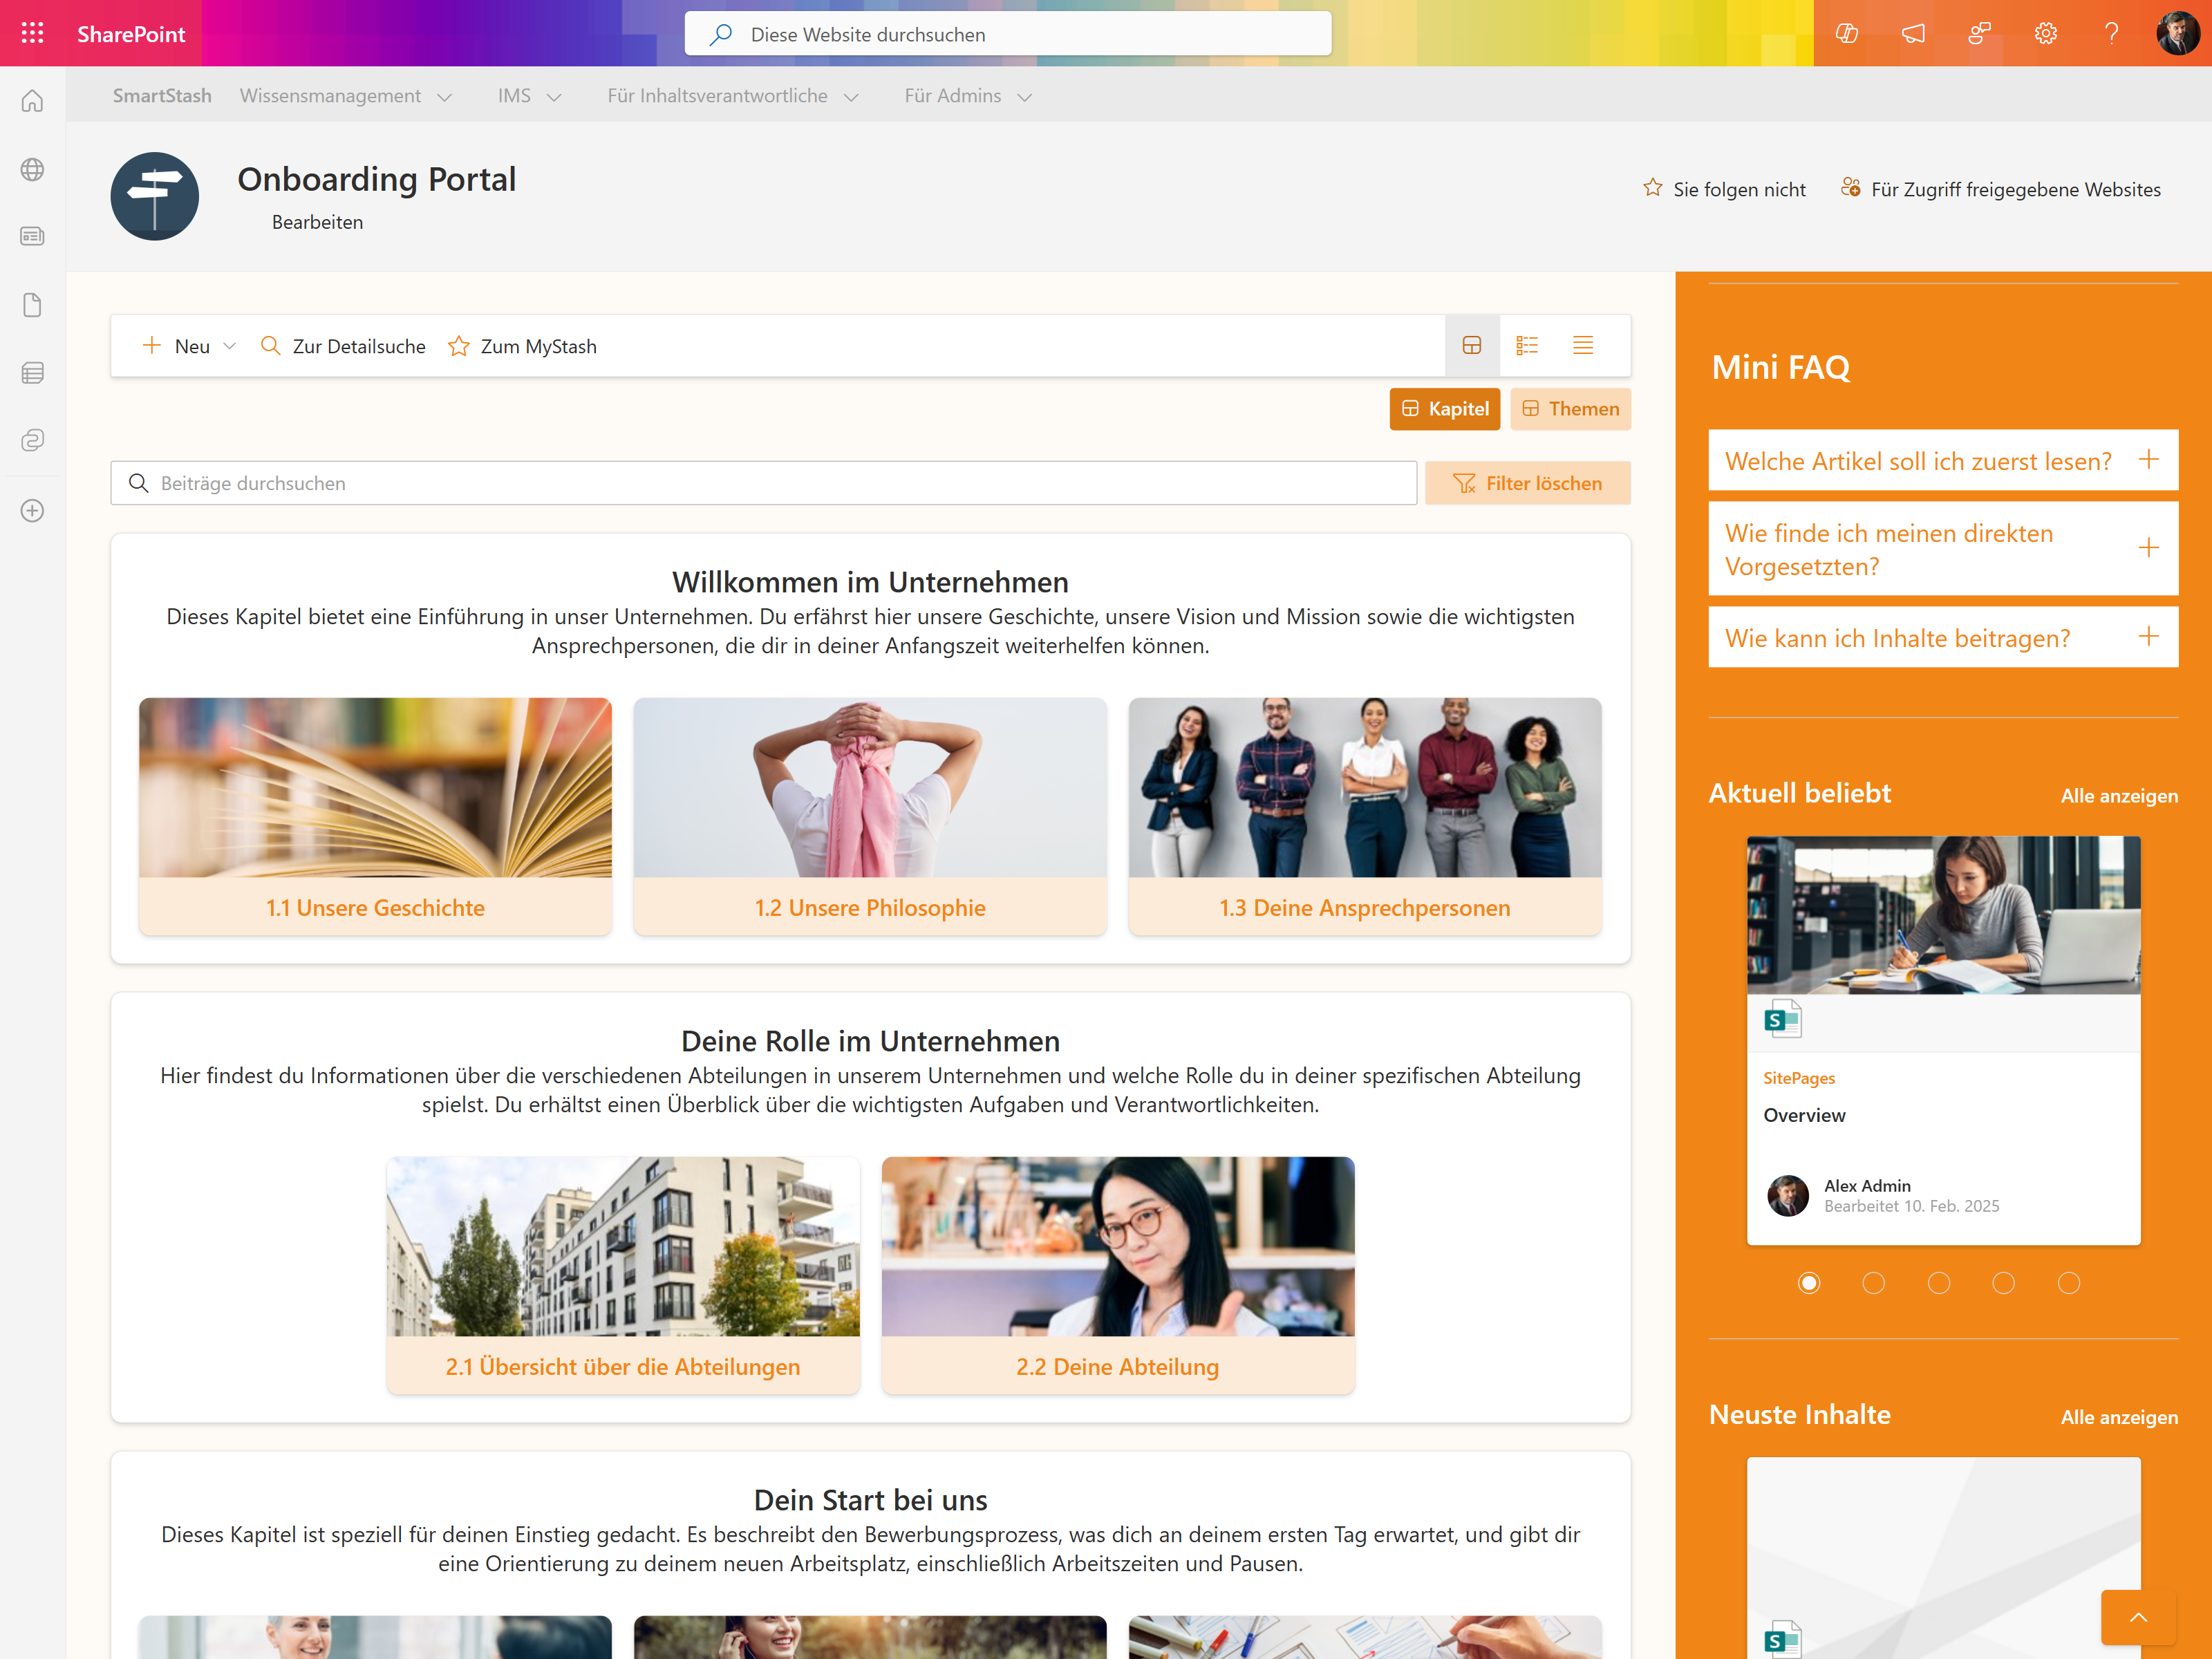Image resolution: width=2212 pixels, height=1659 pixels.
Task: Open the Für Inhaltsverantwortliche navigation item
Action: 717,95
